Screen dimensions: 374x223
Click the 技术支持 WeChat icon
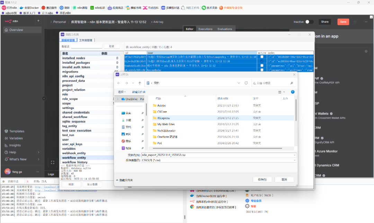pos(204,8)
